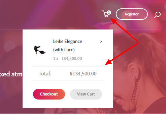Click the partially hidden hero heading text
The height and width of the screenshot is (125, 166).
coord(11,74)
